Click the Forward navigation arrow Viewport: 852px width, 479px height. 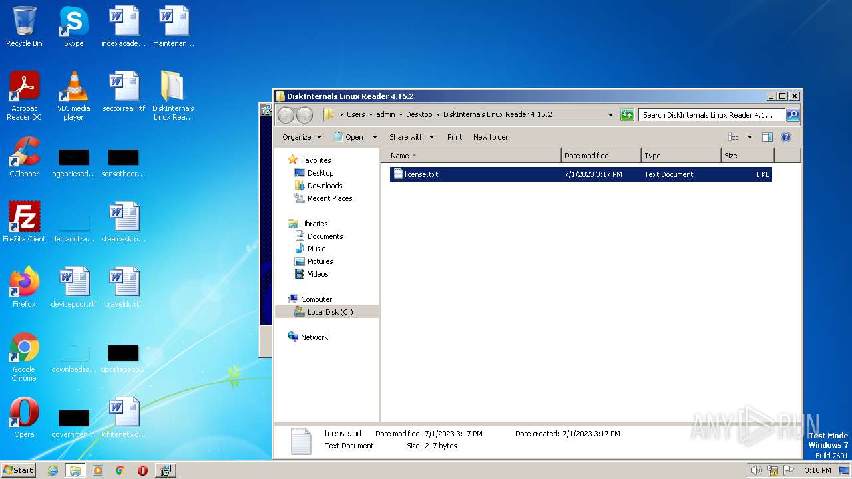304,115
